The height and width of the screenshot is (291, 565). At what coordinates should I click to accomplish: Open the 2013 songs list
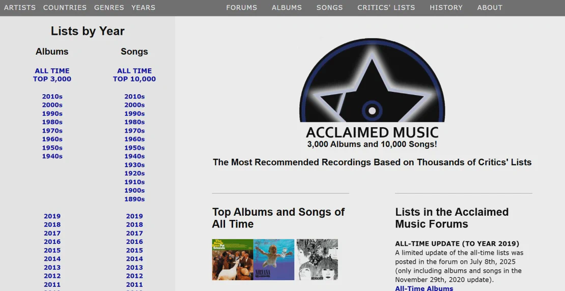[x=134, y=268]
